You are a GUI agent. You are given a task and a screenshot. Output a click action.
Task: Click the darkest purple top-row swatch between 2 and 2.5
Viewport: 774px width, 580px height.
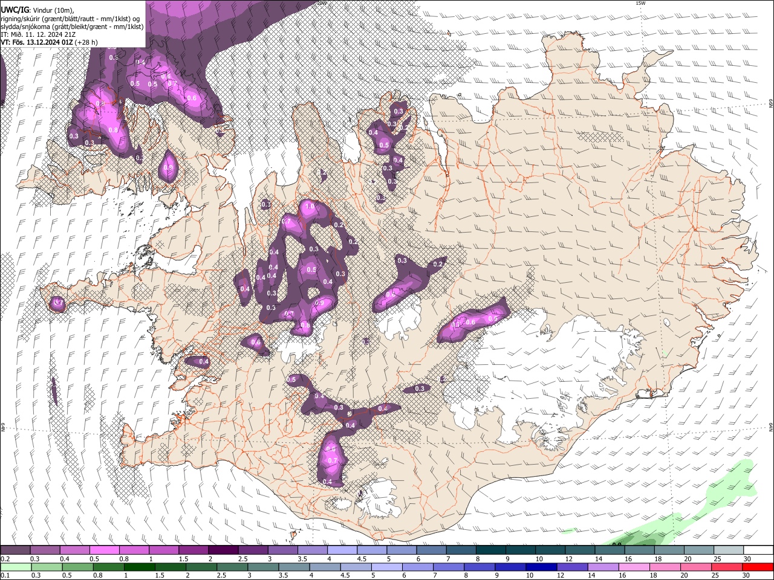pyautogui.click(x=223, y=550)
